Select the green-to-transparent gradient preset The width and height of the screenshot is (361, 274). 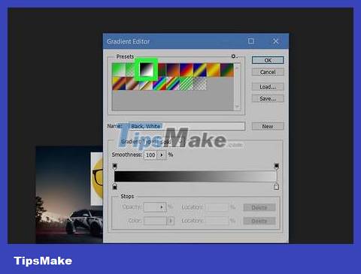tap(130, 70)
